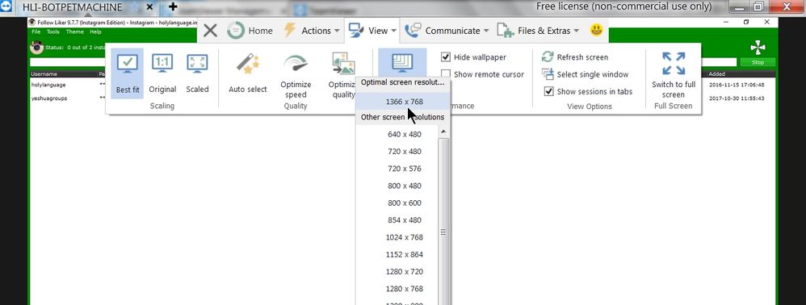Image resolution: width=806 pixels, height=305 pixels.
Task: Click Auto select quality wand icon
Action: click(248, 64)
